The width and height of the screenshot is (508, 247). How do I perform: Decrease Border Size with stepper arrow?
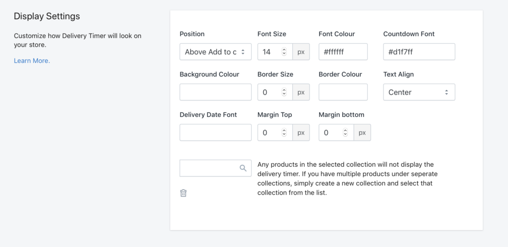click(x=284, y=94)
